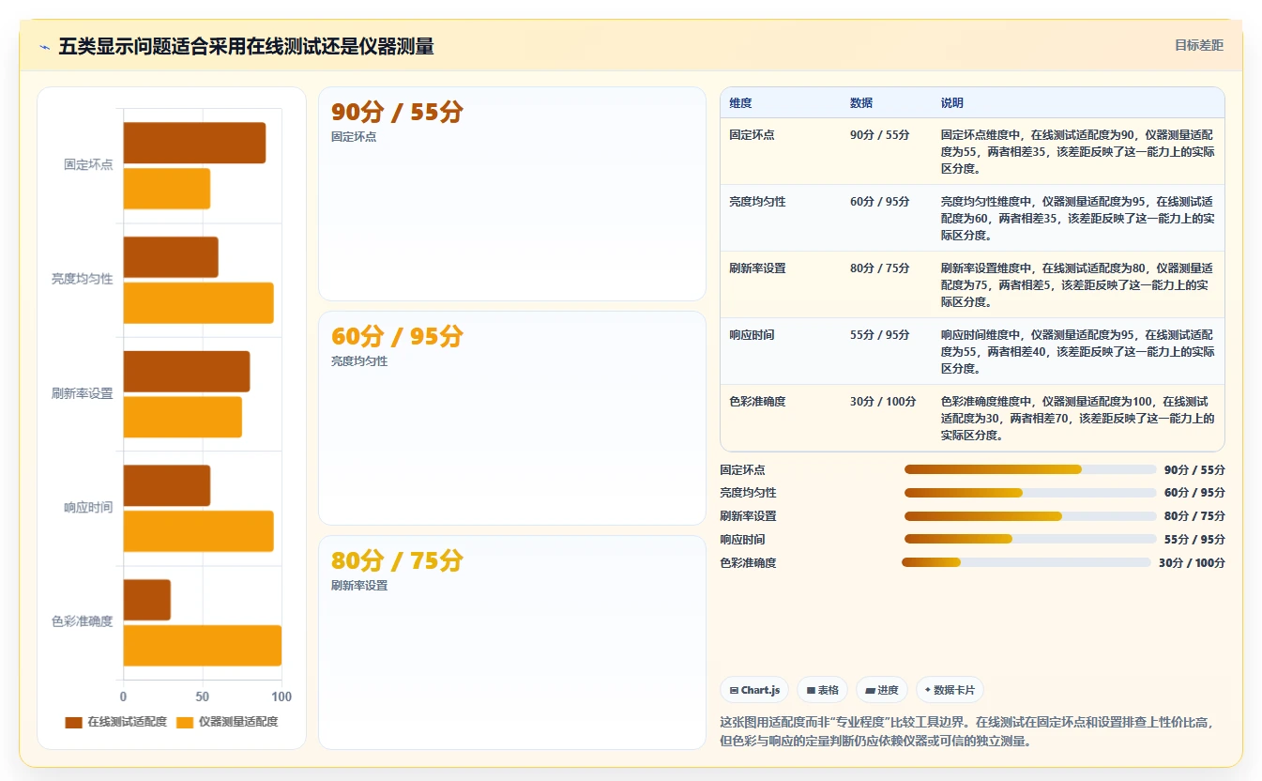Viewport: 1262px width, 781px height.
Task: Click the light-orange bar for 亮度均匀性 in chart
Action: tap(199, 303)
